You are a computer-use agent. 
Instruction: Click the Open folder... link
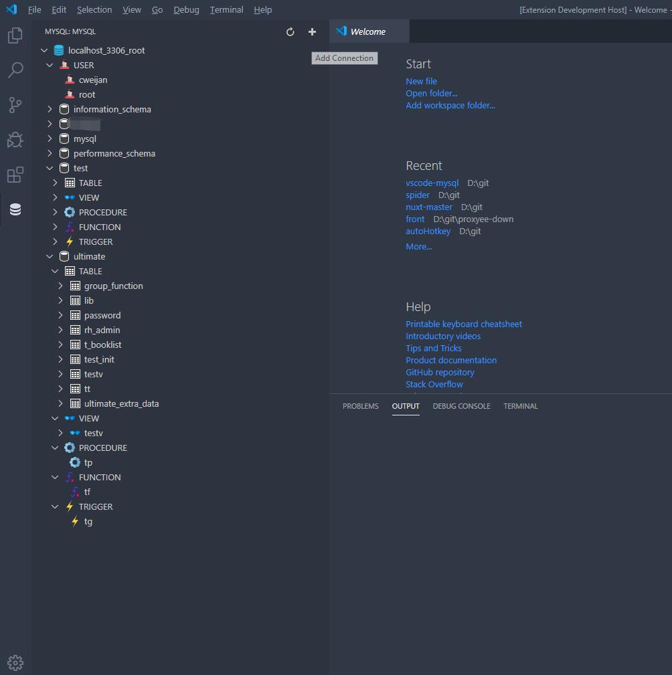click(432, 93)
